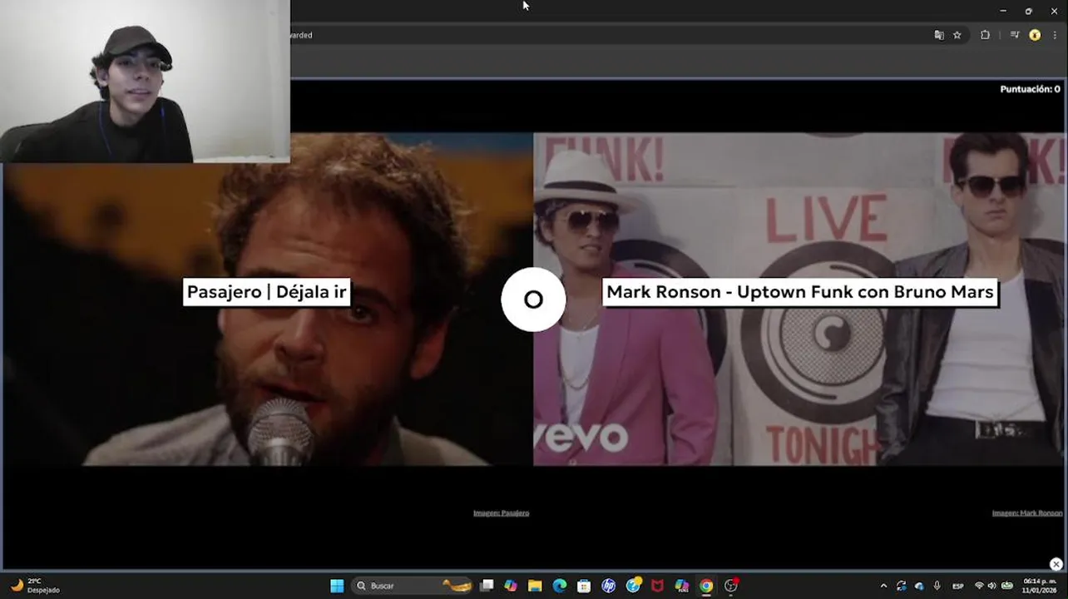Open the HP app from the taskbar
This screenshot has height=599, width=1068.
pos(608,586)
